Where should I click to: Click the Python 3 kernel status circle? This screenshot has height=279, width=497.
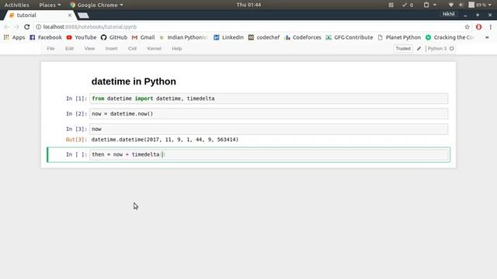[x=452, y=49]
